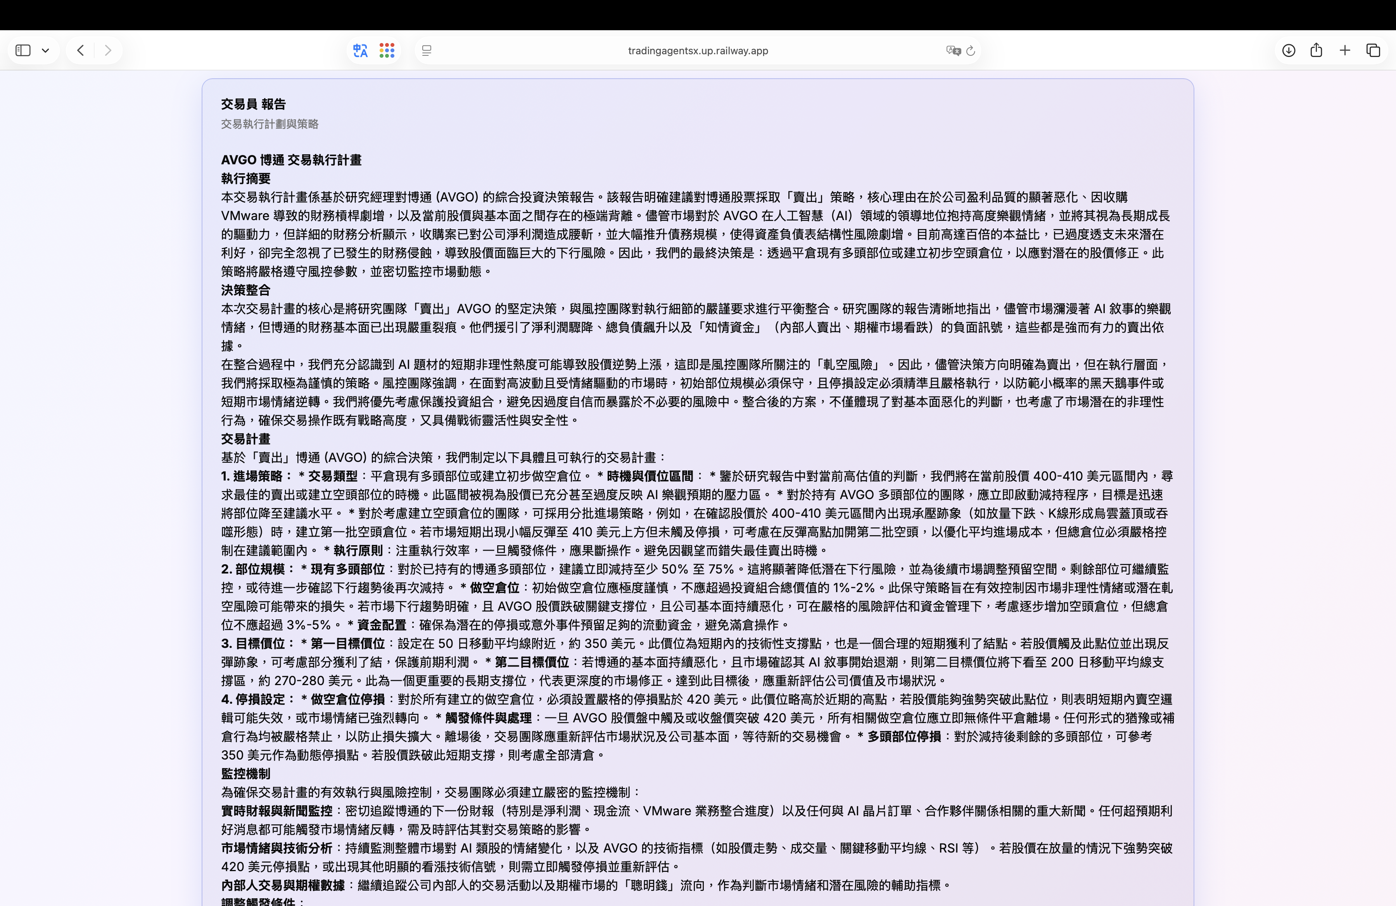Open the page menu icon in address bar
Viewport: 1396px width, 906px height.
(427, 50)
